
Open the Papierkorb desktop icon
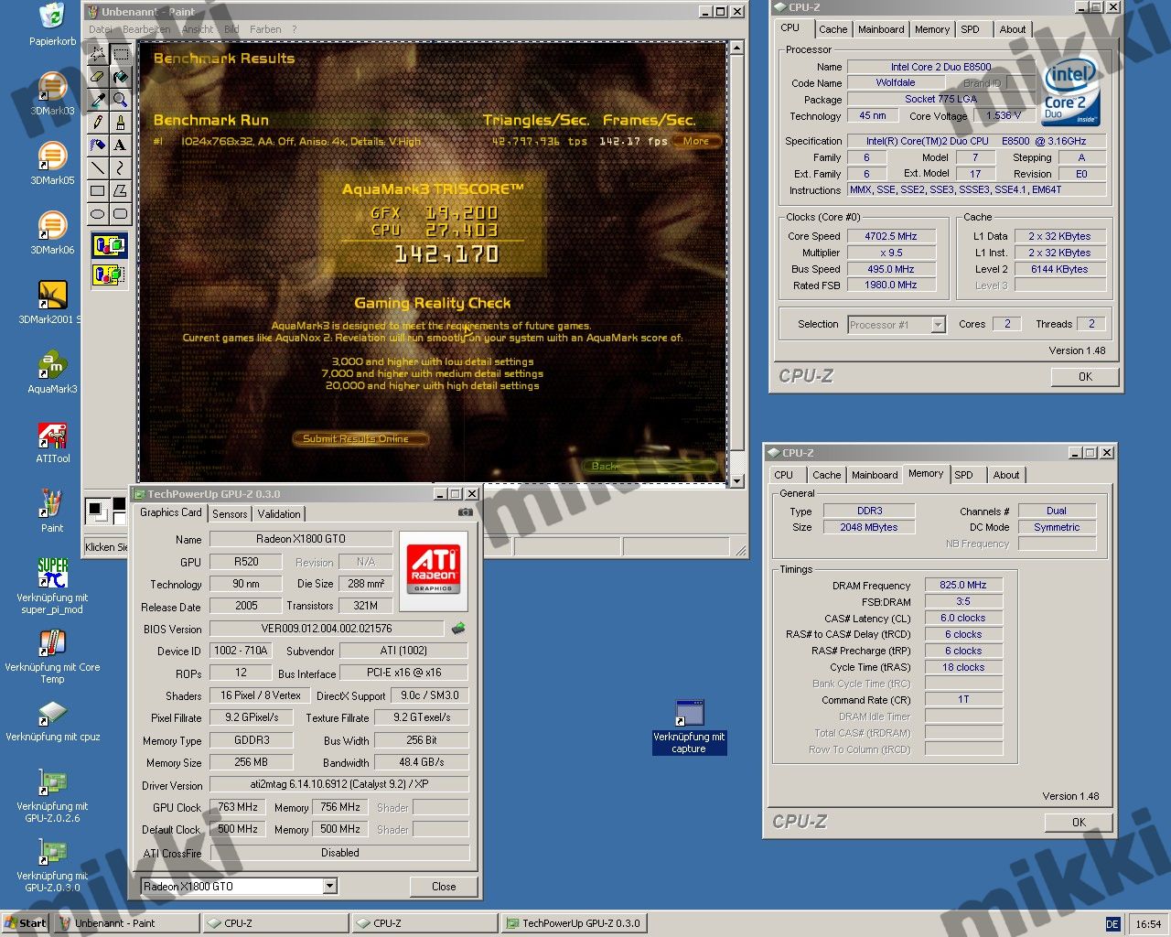coord(52,25)
